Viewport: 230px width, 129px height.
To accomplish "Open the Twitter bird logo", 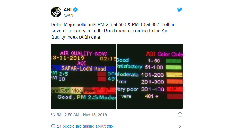I will pos(180,10).
